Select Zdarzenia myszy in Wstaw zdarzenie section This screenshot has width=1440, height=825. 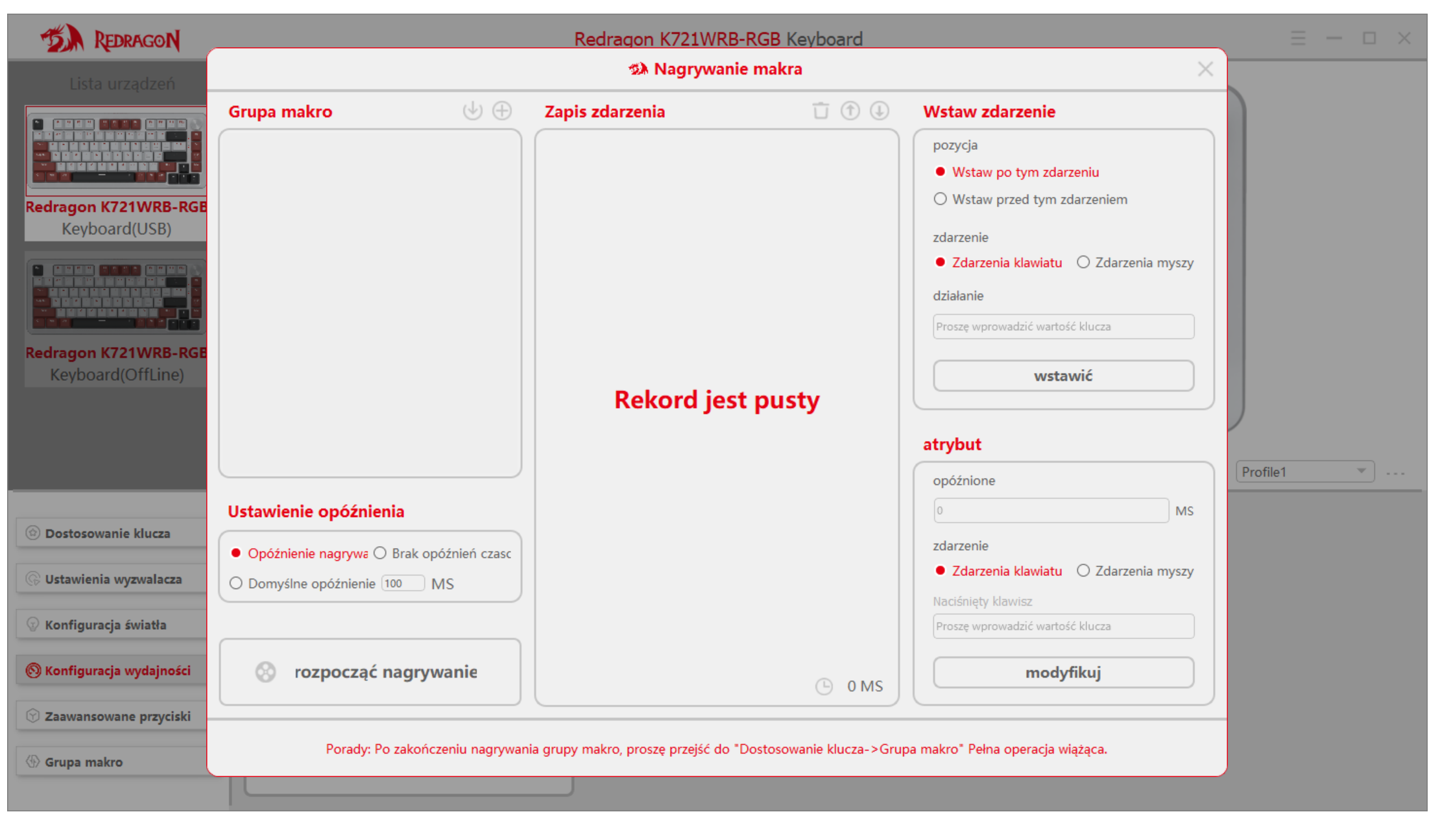coord(1083,263)
